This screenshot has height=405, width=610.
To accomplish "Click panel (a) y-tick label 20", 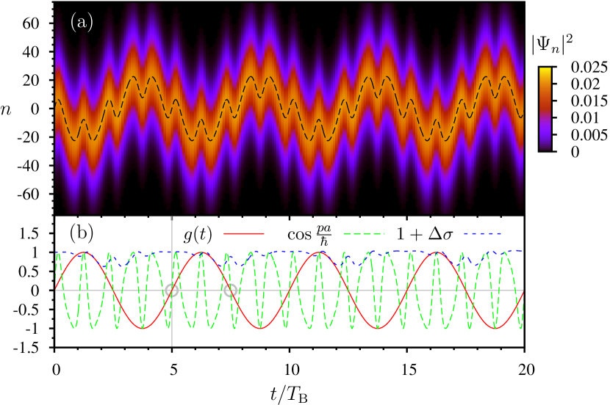I will tap(31, 80).
